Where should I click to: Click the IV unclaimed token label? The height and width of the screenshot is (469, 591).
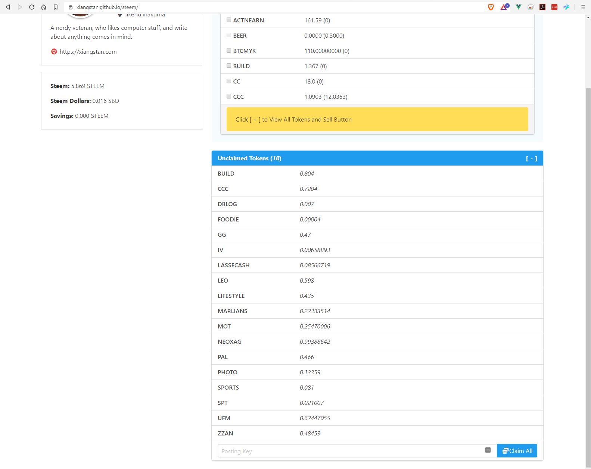pos(220,250)
